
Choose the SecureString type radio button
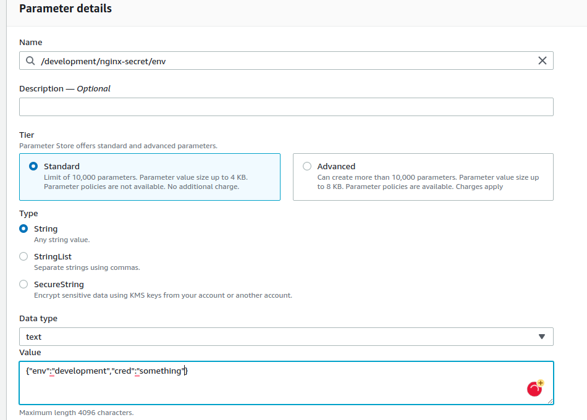23,284
